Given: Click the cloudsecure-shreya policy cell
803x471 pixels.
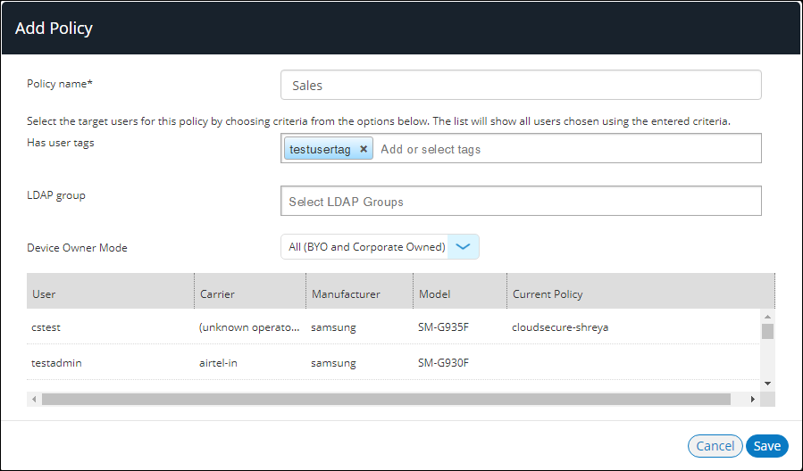Looking at the screenshot, I should (x=560, y=327).
